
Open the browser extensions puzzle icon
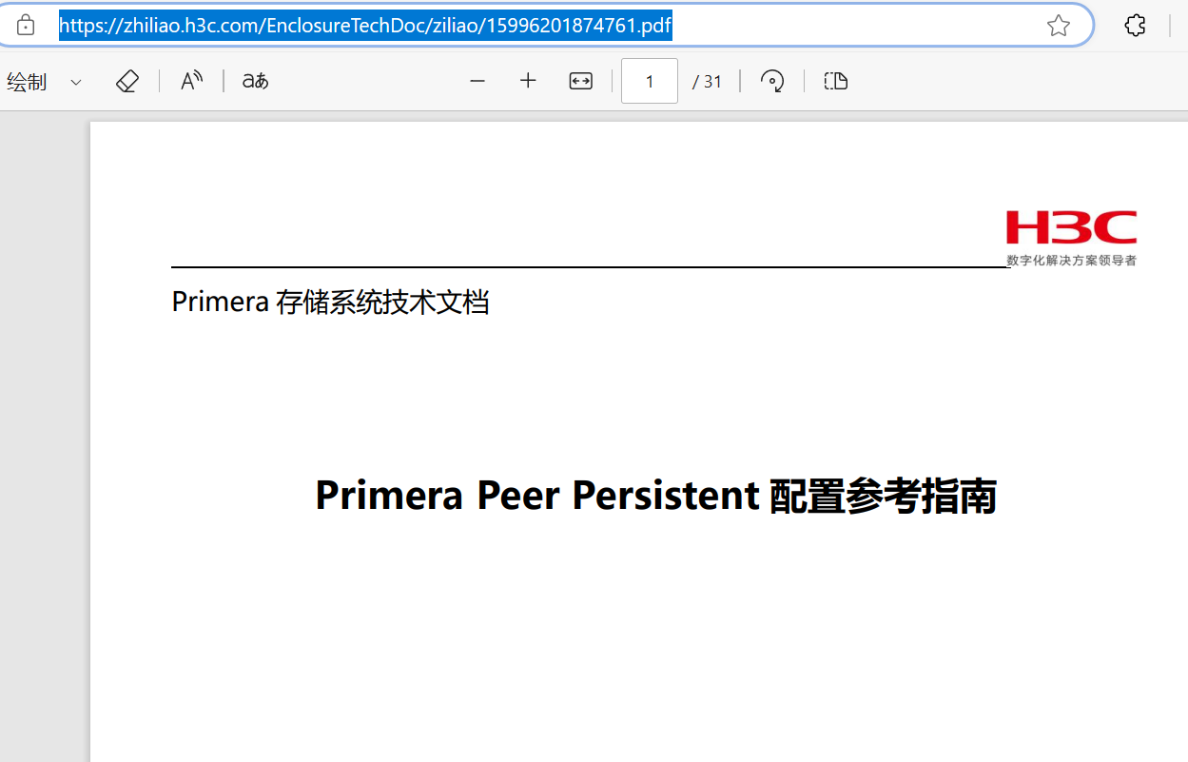[1135, 26]
